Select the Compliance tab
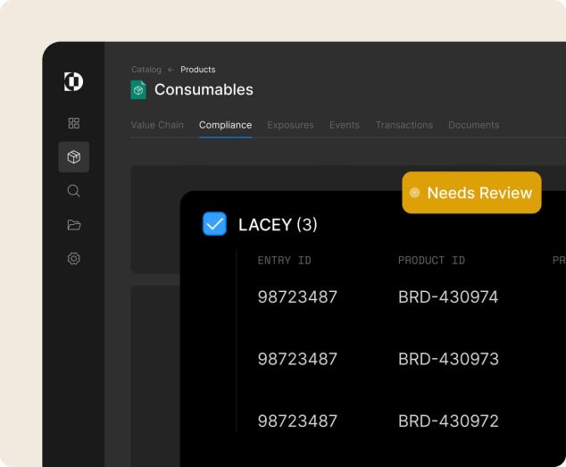Image resolution: width=566 pixels, height=467 pixels. [x=225, y=125]
